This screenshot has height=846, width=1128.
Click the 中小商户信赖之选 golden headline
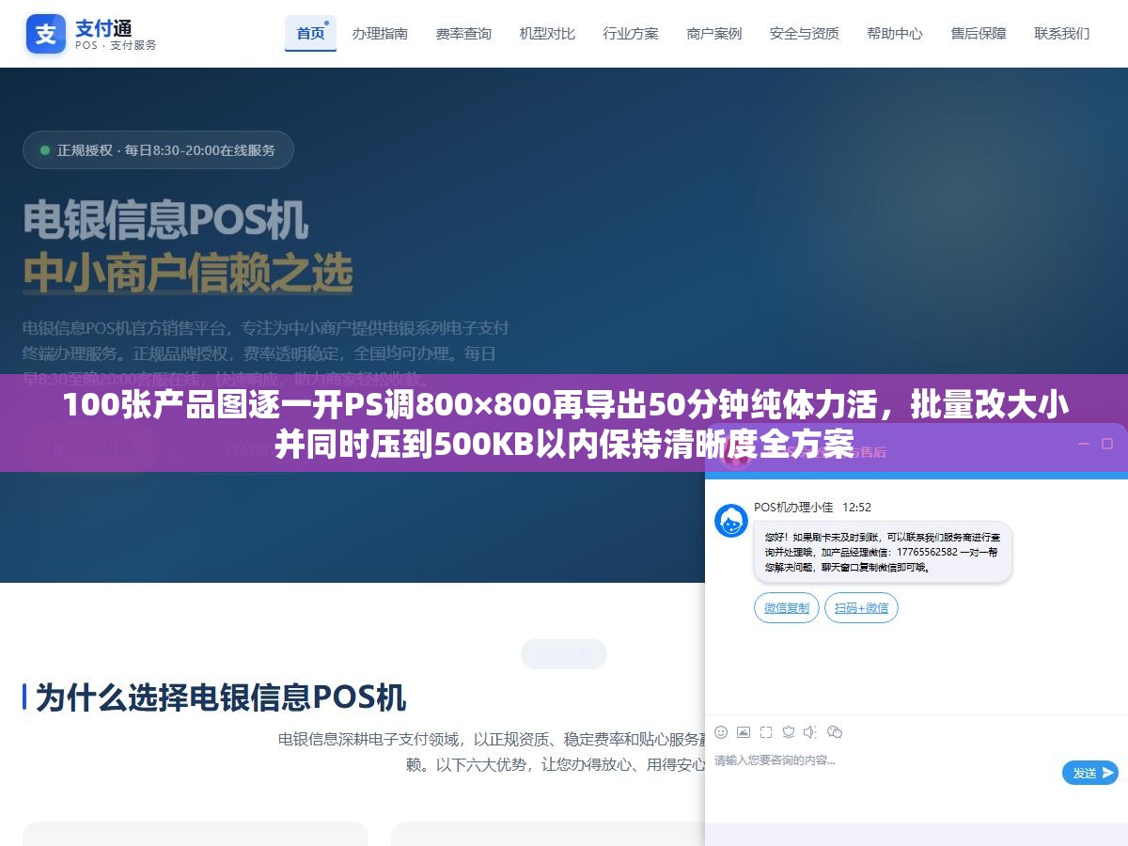pos(188,274)
